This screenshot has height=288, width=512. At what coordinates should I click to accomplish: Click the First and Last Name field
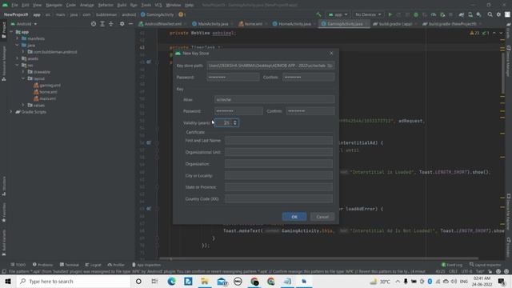278,141
